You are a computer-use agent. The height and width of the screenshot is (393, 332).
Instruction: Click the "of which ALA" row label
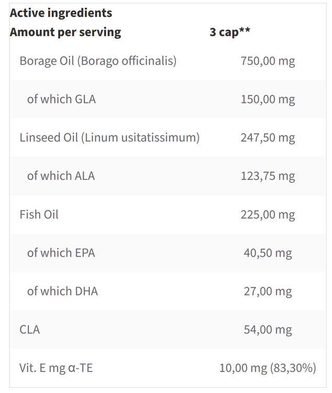pyautogui.click(x=61, y=176)
